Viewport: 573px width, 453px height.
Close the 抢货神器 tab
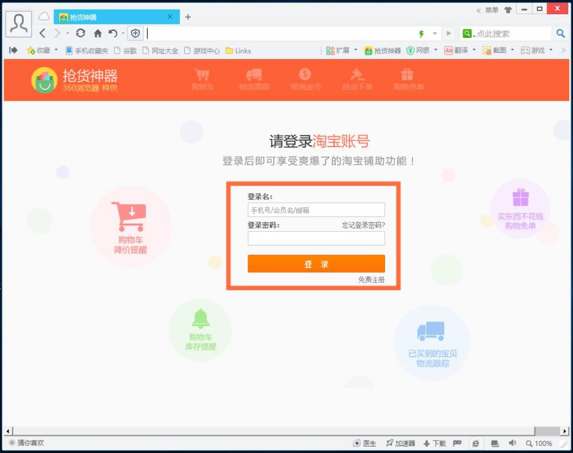(x=170, y=17)
